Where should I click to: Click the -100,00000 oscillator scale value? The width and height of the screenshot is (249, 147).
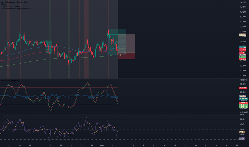tap(244, 112)
